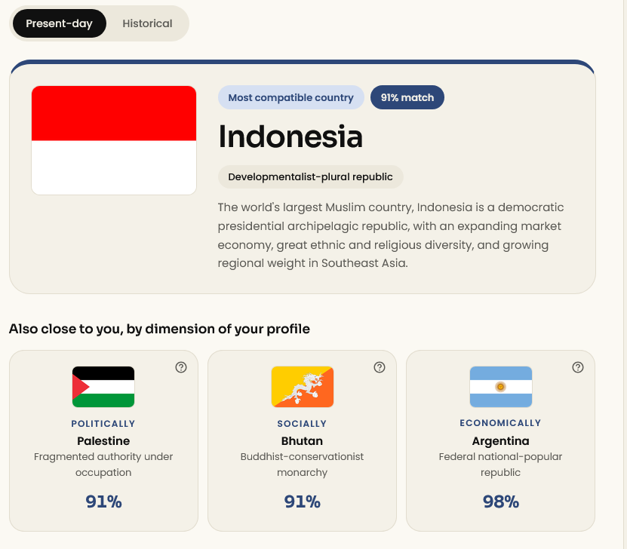
Task: Click the Bhutan country name
Action: click(x=302, y=440)
